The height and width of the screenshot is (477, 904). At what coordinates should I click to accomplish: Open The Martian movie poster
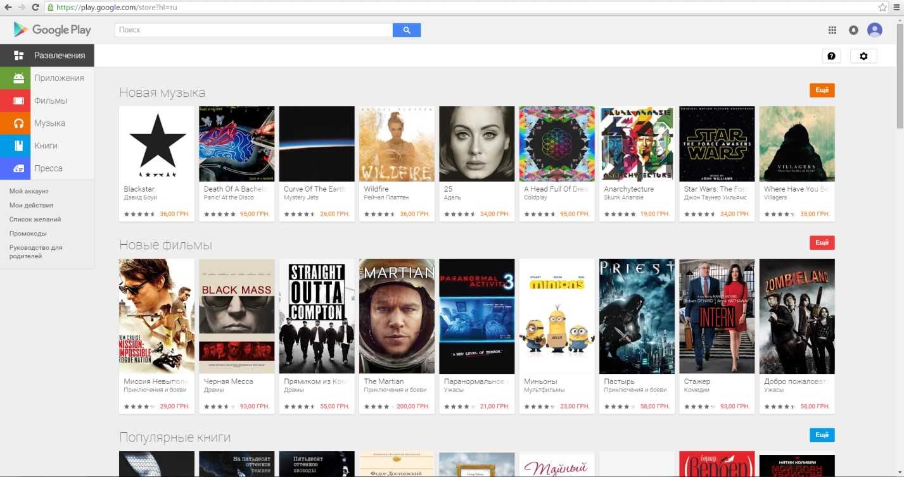[397, 316]
